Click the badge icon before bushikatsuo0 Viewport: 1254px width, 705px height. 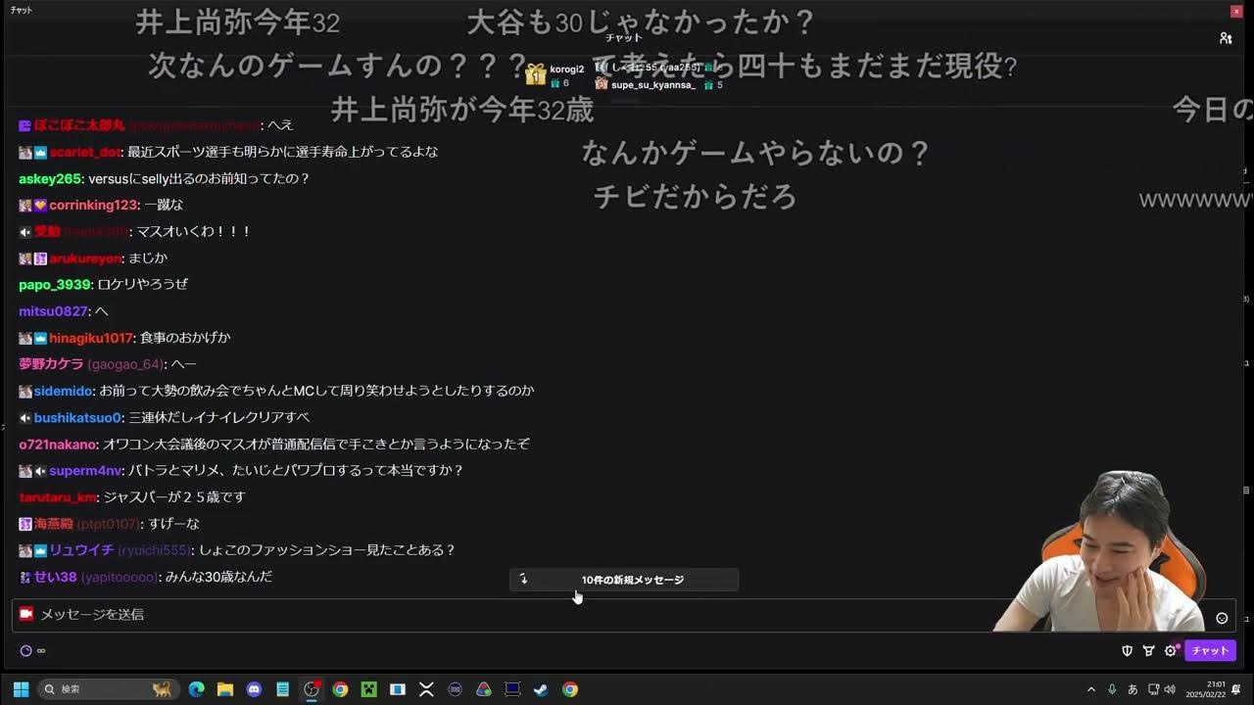tap(25, 418)
